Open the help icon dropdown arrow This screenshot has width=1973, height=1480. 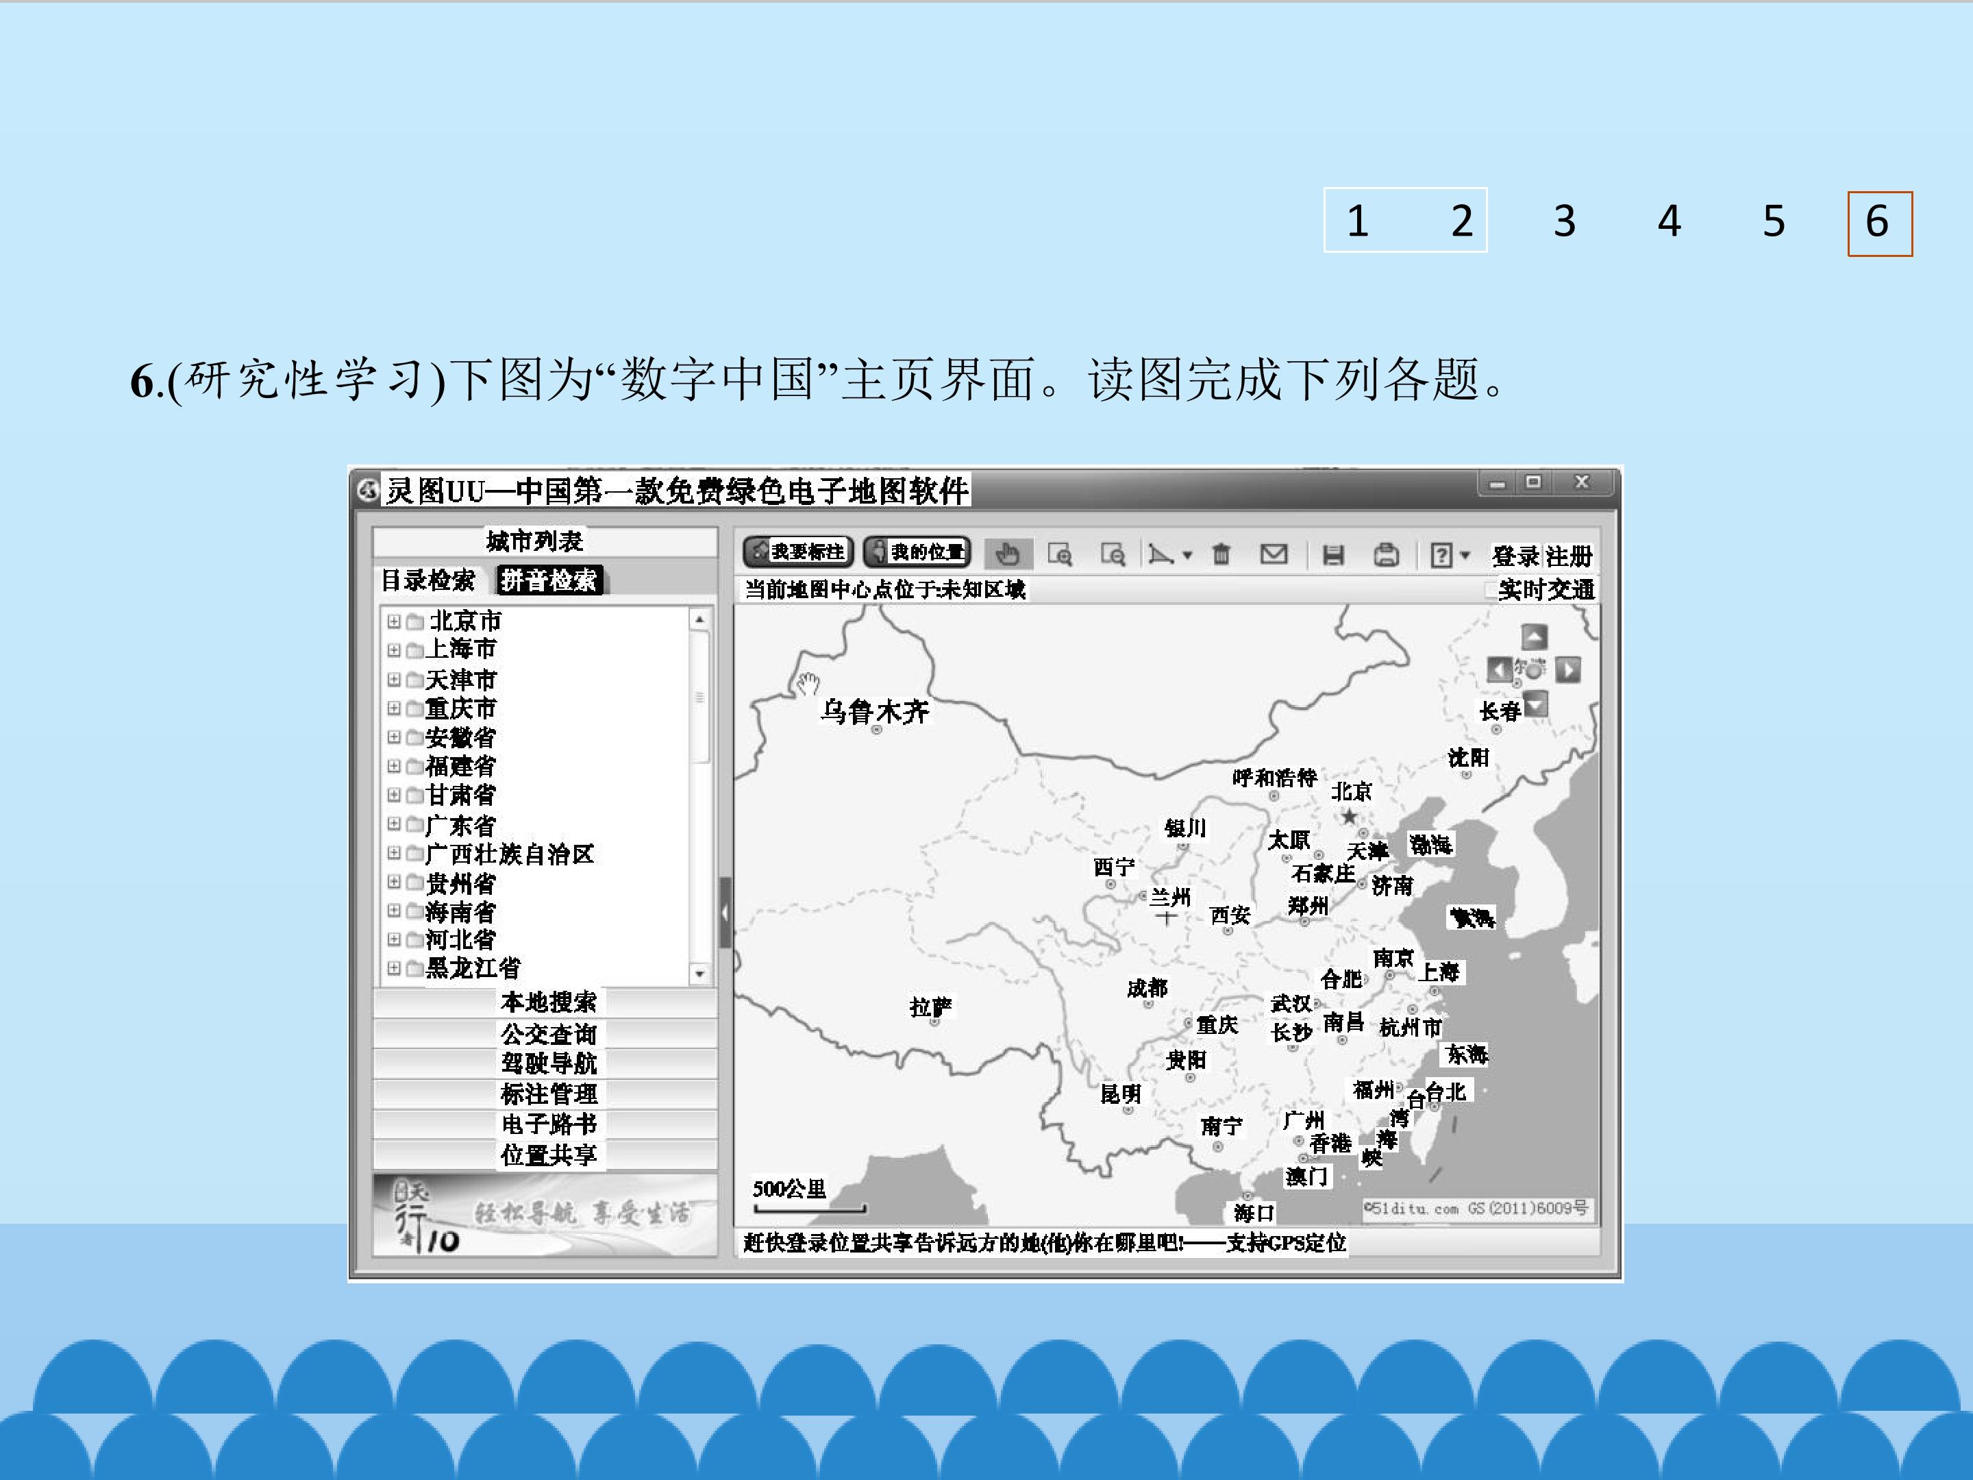(x=1464, y=555)
